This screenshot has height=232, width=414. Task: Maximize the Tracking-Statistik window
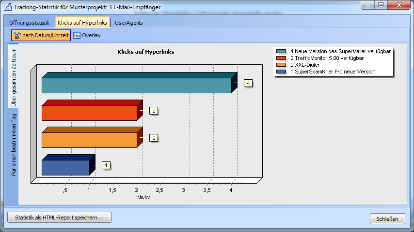click(x=381, y=5)
